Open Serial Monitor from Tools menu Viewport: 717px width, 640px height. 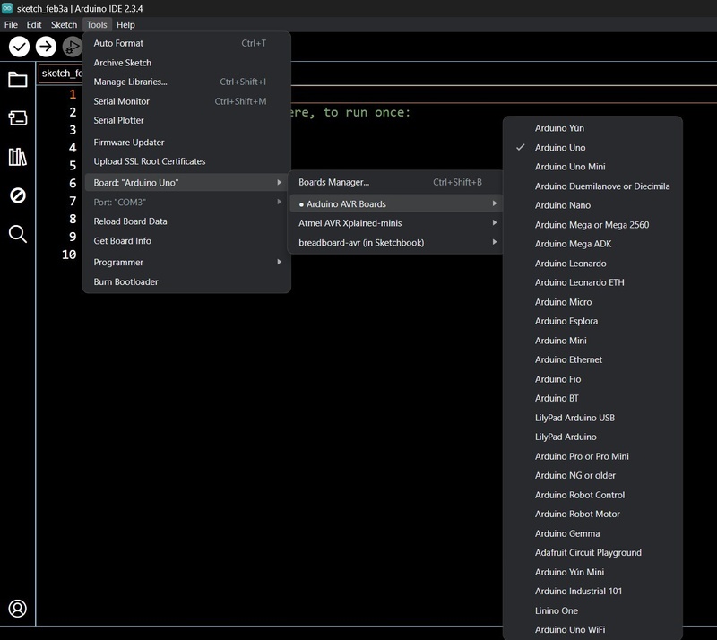(x=122, y=101)
